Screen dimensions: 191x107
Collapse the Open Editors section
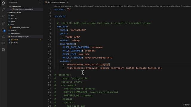click(8, 6)
